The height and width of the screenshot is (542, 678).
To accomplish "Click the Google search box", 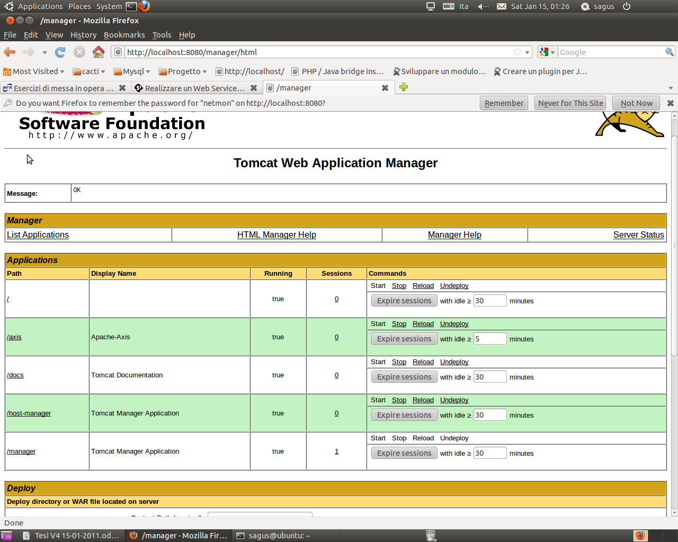I will [x=611, y=52].
